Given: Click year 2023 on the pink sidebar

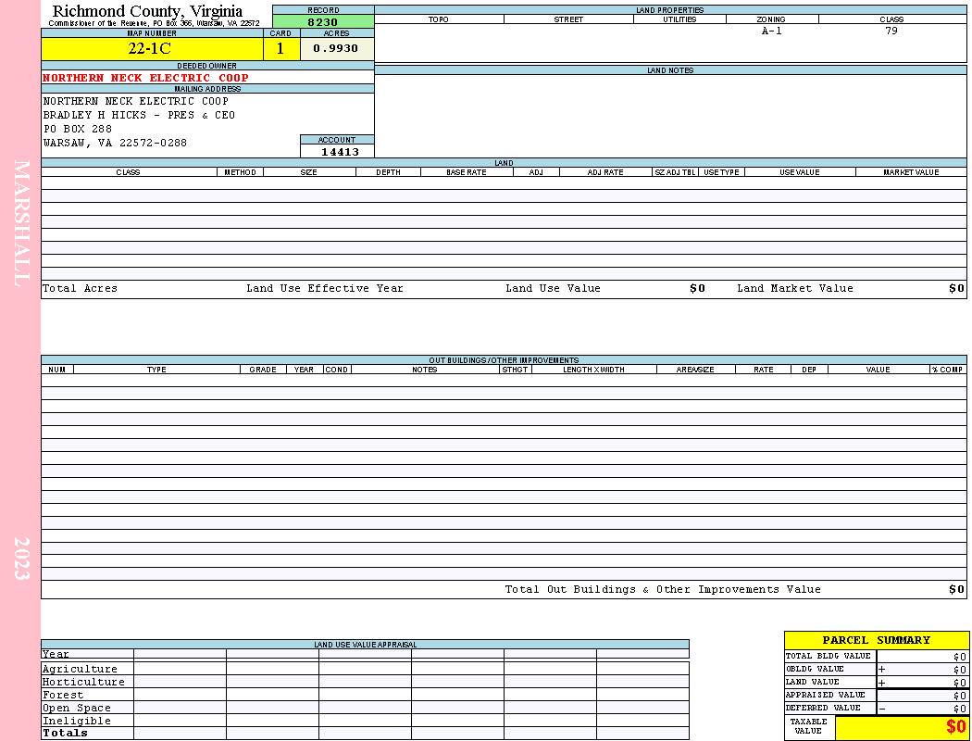Looking at the screenshot, I should 21,559.
